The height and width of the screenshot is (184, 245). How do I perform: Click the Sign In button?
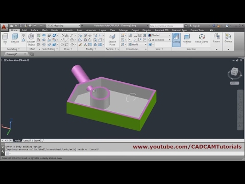(195, 26)
